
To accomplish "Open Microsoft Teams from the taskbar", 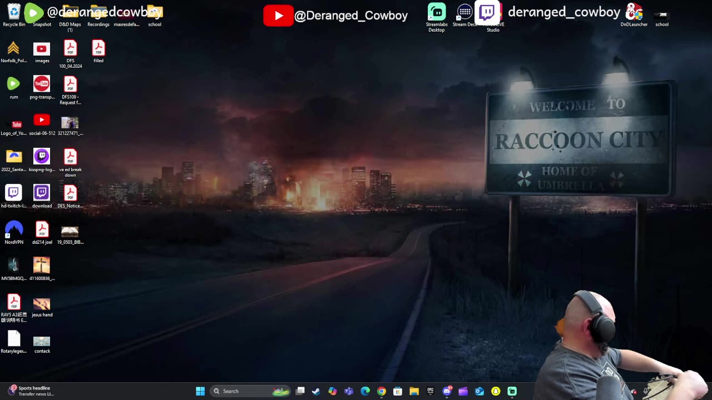I will 349,391.
